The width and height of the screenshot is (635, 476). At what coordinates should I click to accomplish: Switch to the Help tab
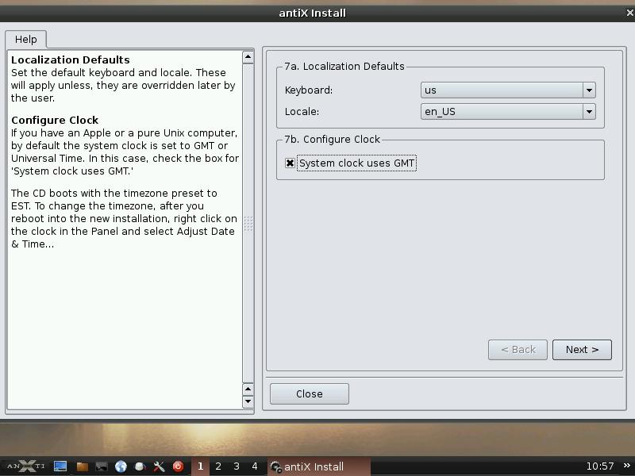pyautogui.click(x=26, y=39)
